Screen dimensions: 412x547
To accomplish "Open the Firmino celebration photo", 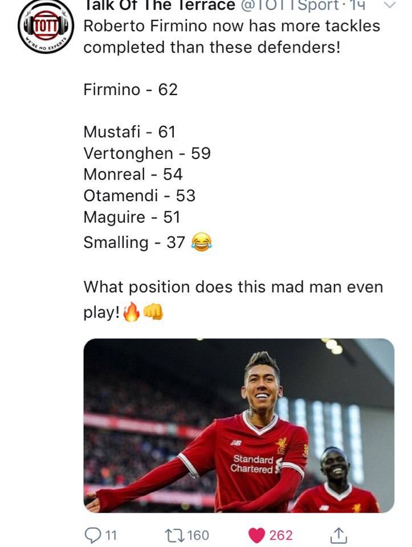I will (x=239, y=425).
